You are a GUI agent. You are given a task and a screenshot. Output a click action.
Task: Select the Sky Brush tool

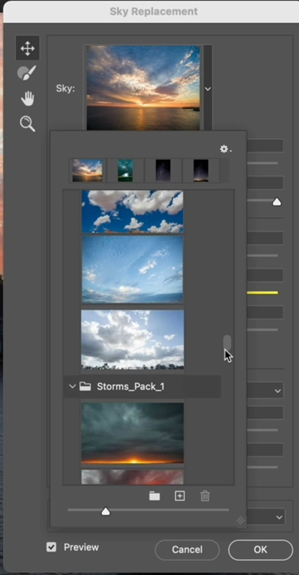(x=27, y=73)
